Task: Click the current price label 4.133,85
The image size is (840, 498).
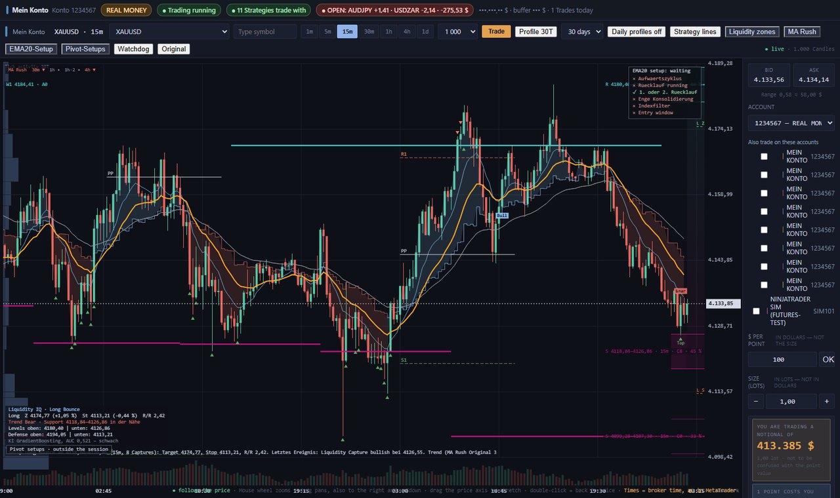Action: (x=724, y=303)
